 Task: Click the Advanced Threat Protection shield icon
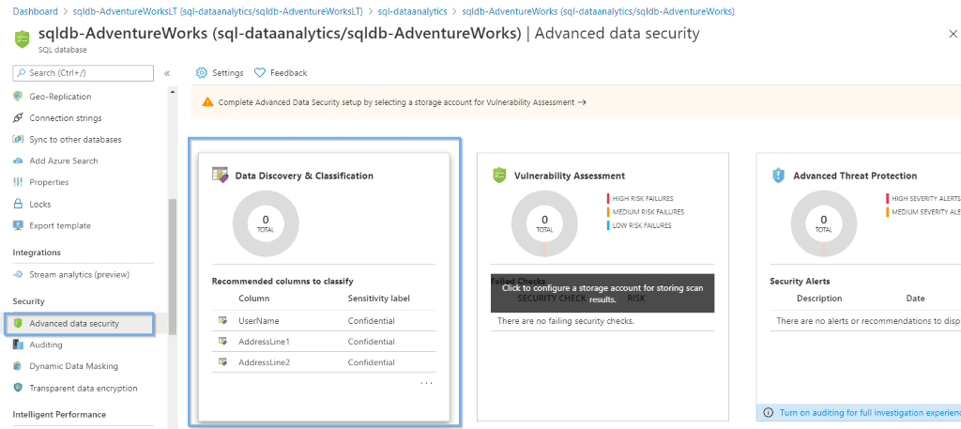coord(778,176)
